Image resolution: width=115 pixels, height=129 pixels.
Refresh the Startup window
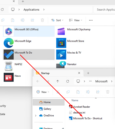[x=68, y=81]
